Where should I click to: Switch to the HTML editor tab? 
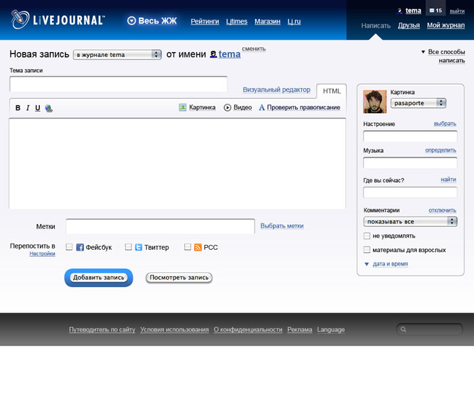click(x=332, y=91)
